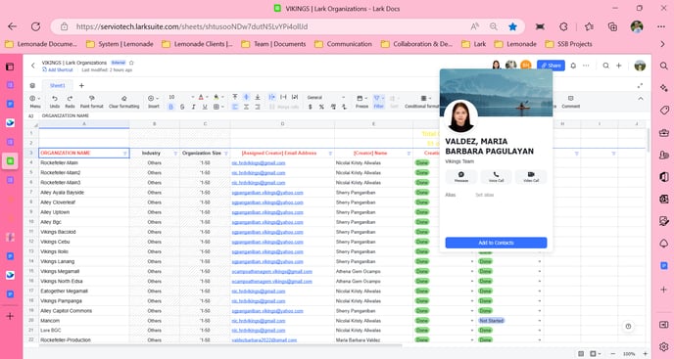The image size is (674, 359).
Task: Star the VIKINGS document as favorite
Action: point(131,63)
